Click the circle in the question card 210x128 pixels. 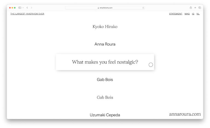click(151, 65)
